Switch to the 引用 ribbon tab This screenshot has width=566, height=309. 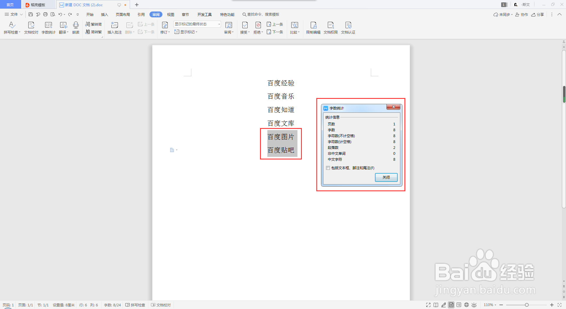(141, 14)
